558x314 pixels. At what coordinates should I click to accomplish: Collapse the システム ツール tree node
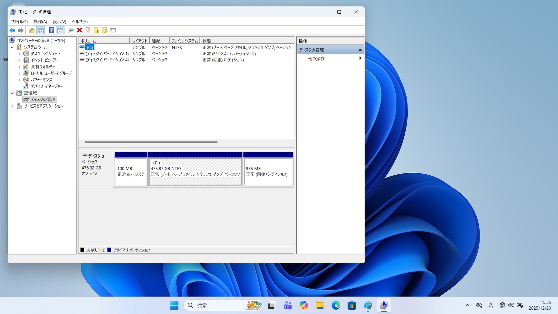12,47
